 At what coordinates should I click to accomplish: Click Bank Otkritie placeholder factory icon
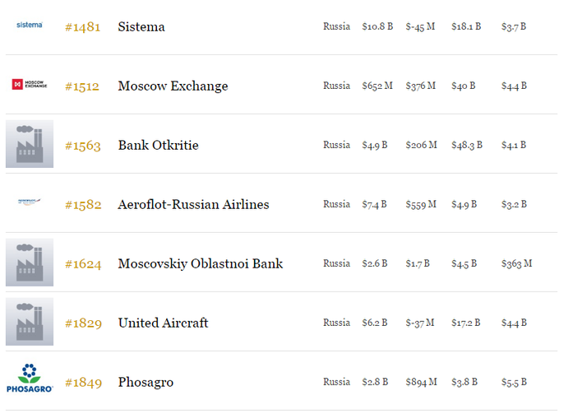point(30,144)
